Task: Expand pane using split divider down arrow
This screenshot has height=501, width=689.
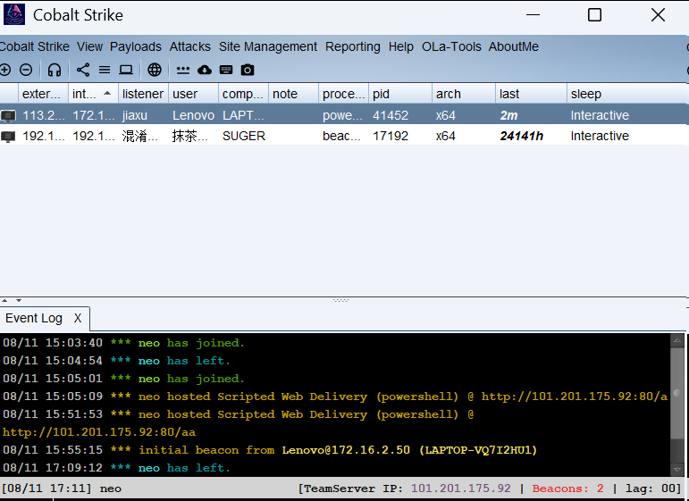Action: (19, 300)
